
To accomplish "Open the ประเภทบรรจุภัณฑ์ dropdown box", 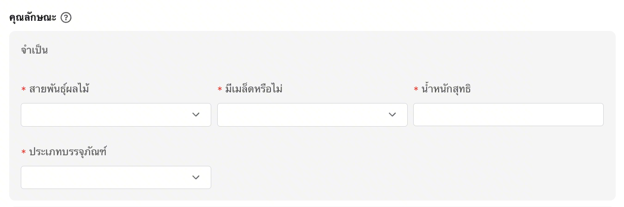I will pyautogui.click(x=106, y=177).
